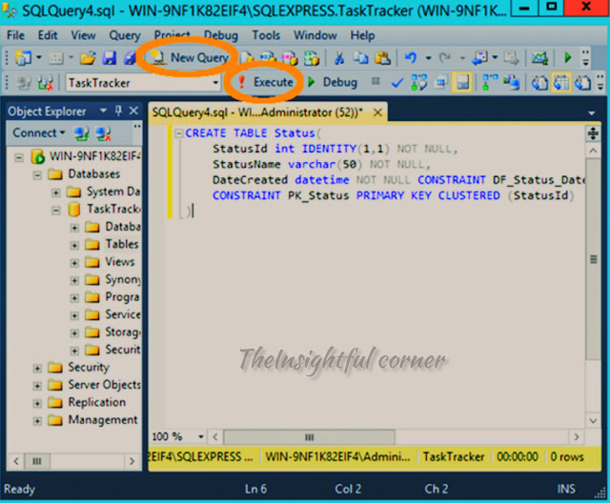Image resolution: width=610 pixels, height=503 pixels.
Task: Open the Query Options icon
Action: (x=440, y=83)
